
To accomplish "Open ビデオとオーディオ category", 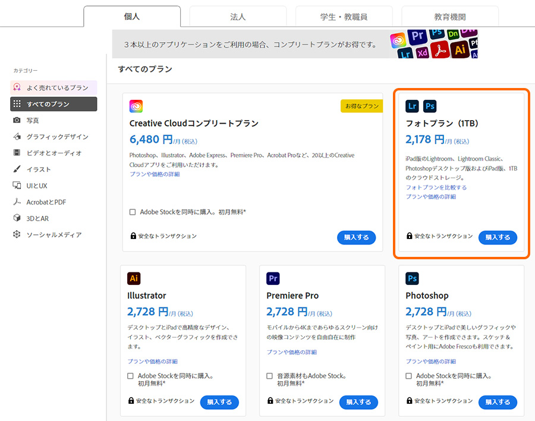I will [x=53, y=153].
